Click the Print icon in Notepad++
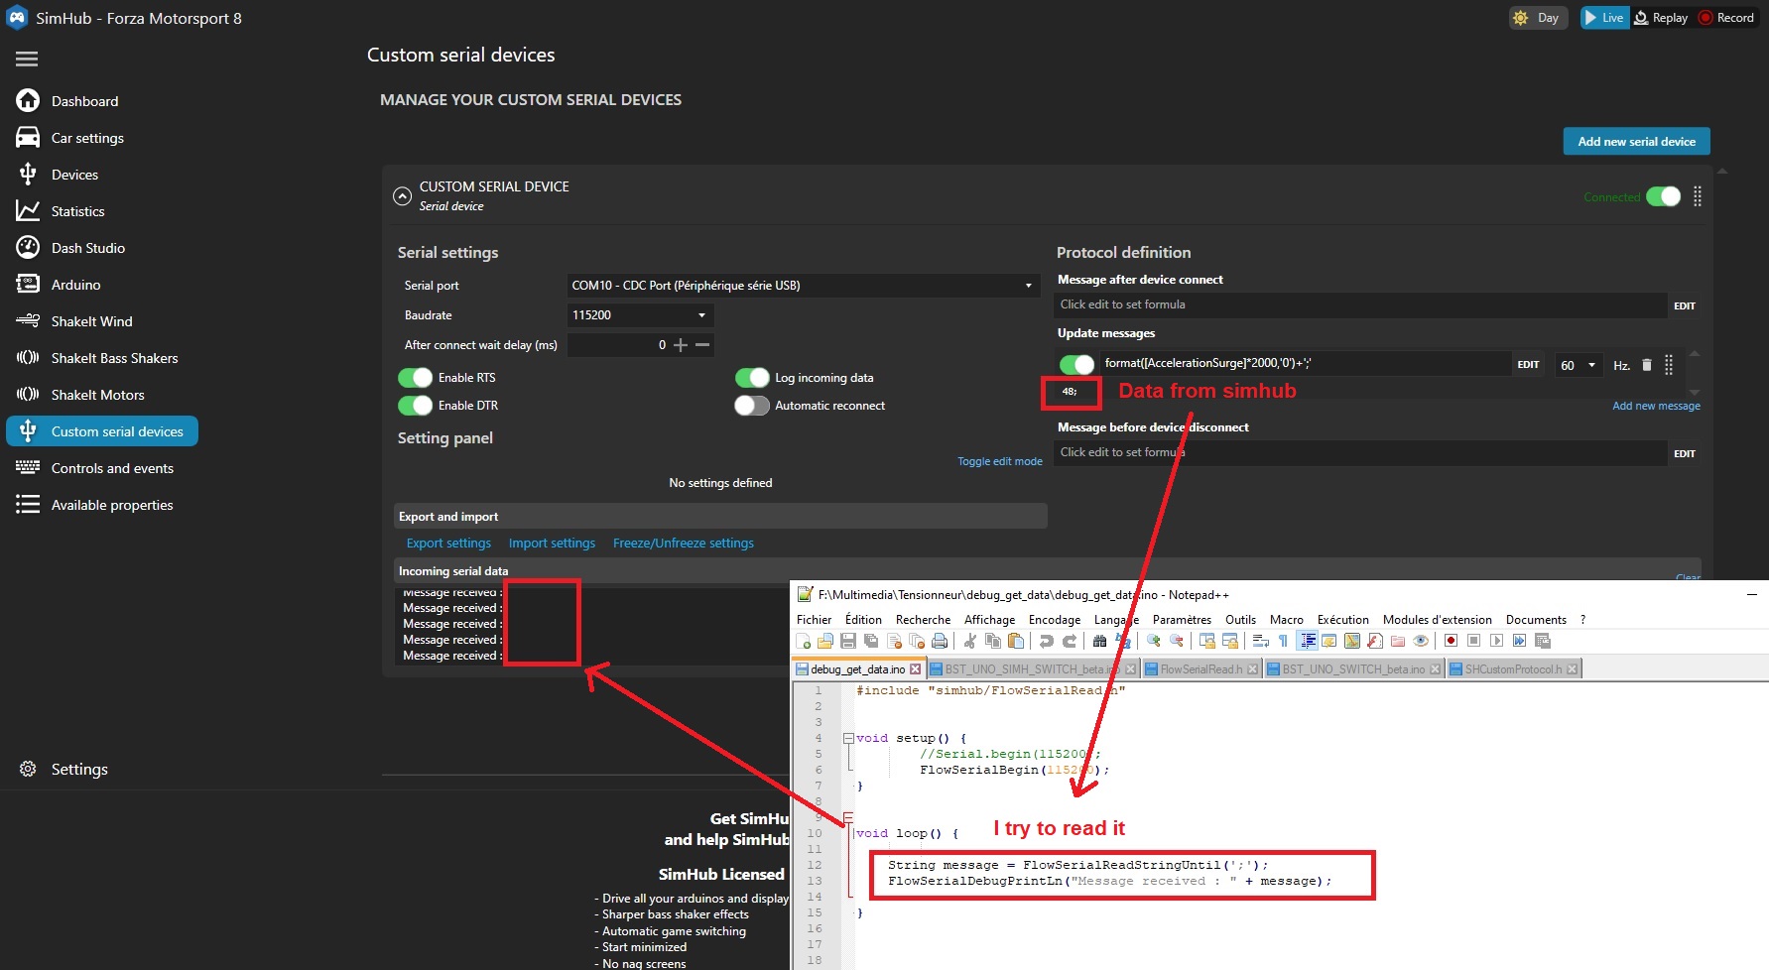Screen dimensions: 1769x970 pos(939,641)
